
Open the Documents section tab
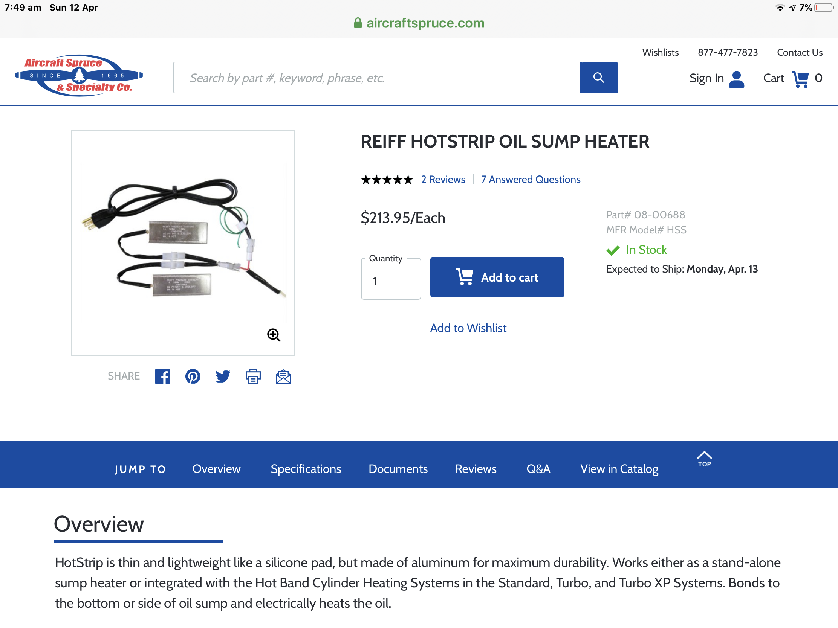398,469
